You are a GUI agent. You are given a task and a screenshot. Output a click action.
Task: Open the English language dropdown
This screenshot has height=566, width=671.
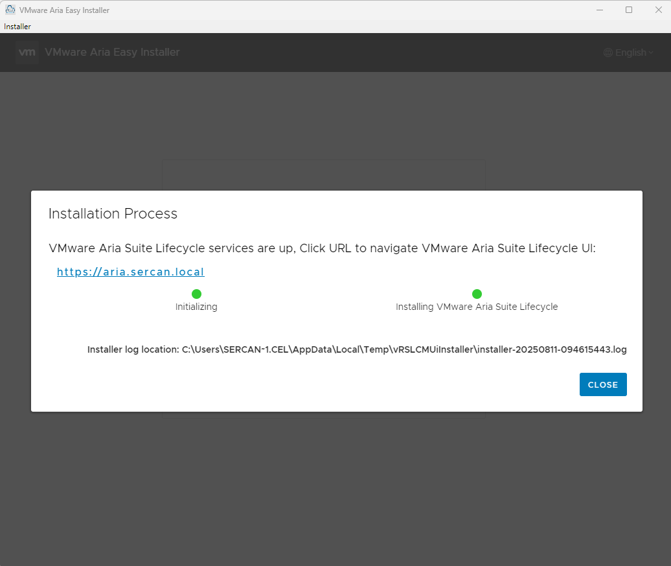629,53
